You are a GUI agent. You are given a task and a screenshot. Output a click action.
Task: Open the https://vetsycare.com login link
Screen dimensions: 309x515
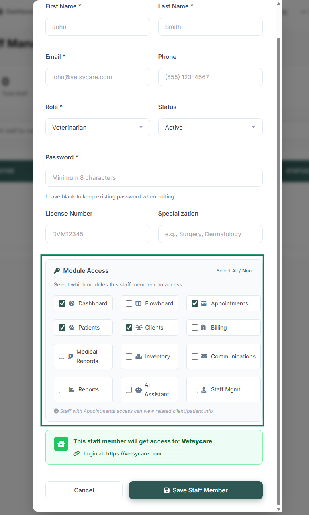click(x=134, y=453)
